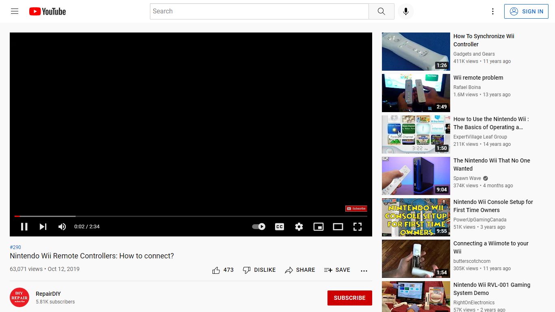Sign in to YouTube
This screenshot has height=312, width=555.
click(x=526, y=11)
